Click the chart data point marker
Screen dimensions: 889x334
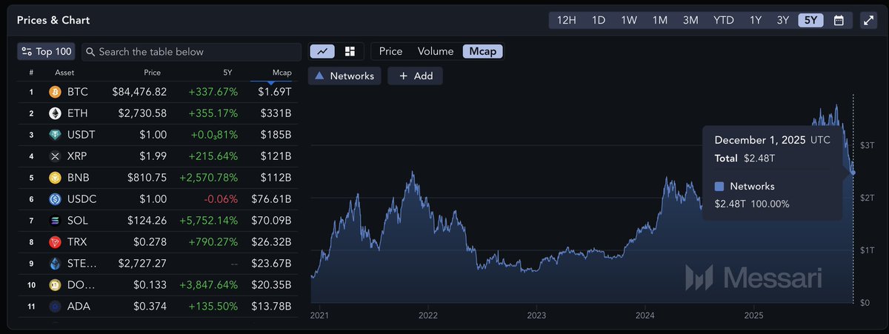tap(853, 173)
